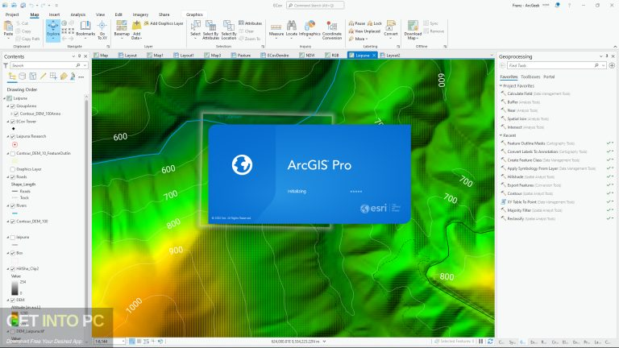Open the map scale dropdown
619x348 pixels.
tap(123, 342)
